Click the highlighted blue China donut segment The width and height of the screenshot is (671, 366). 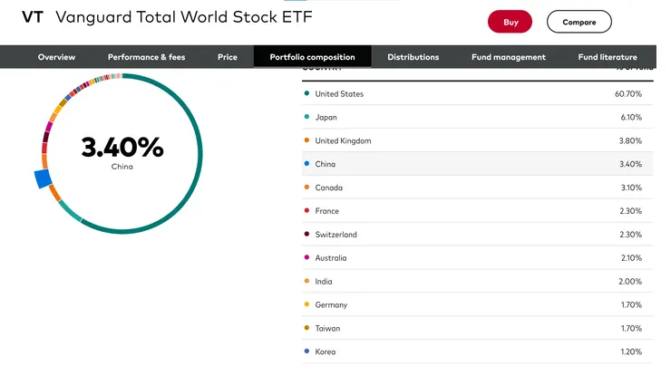(43, 178)
